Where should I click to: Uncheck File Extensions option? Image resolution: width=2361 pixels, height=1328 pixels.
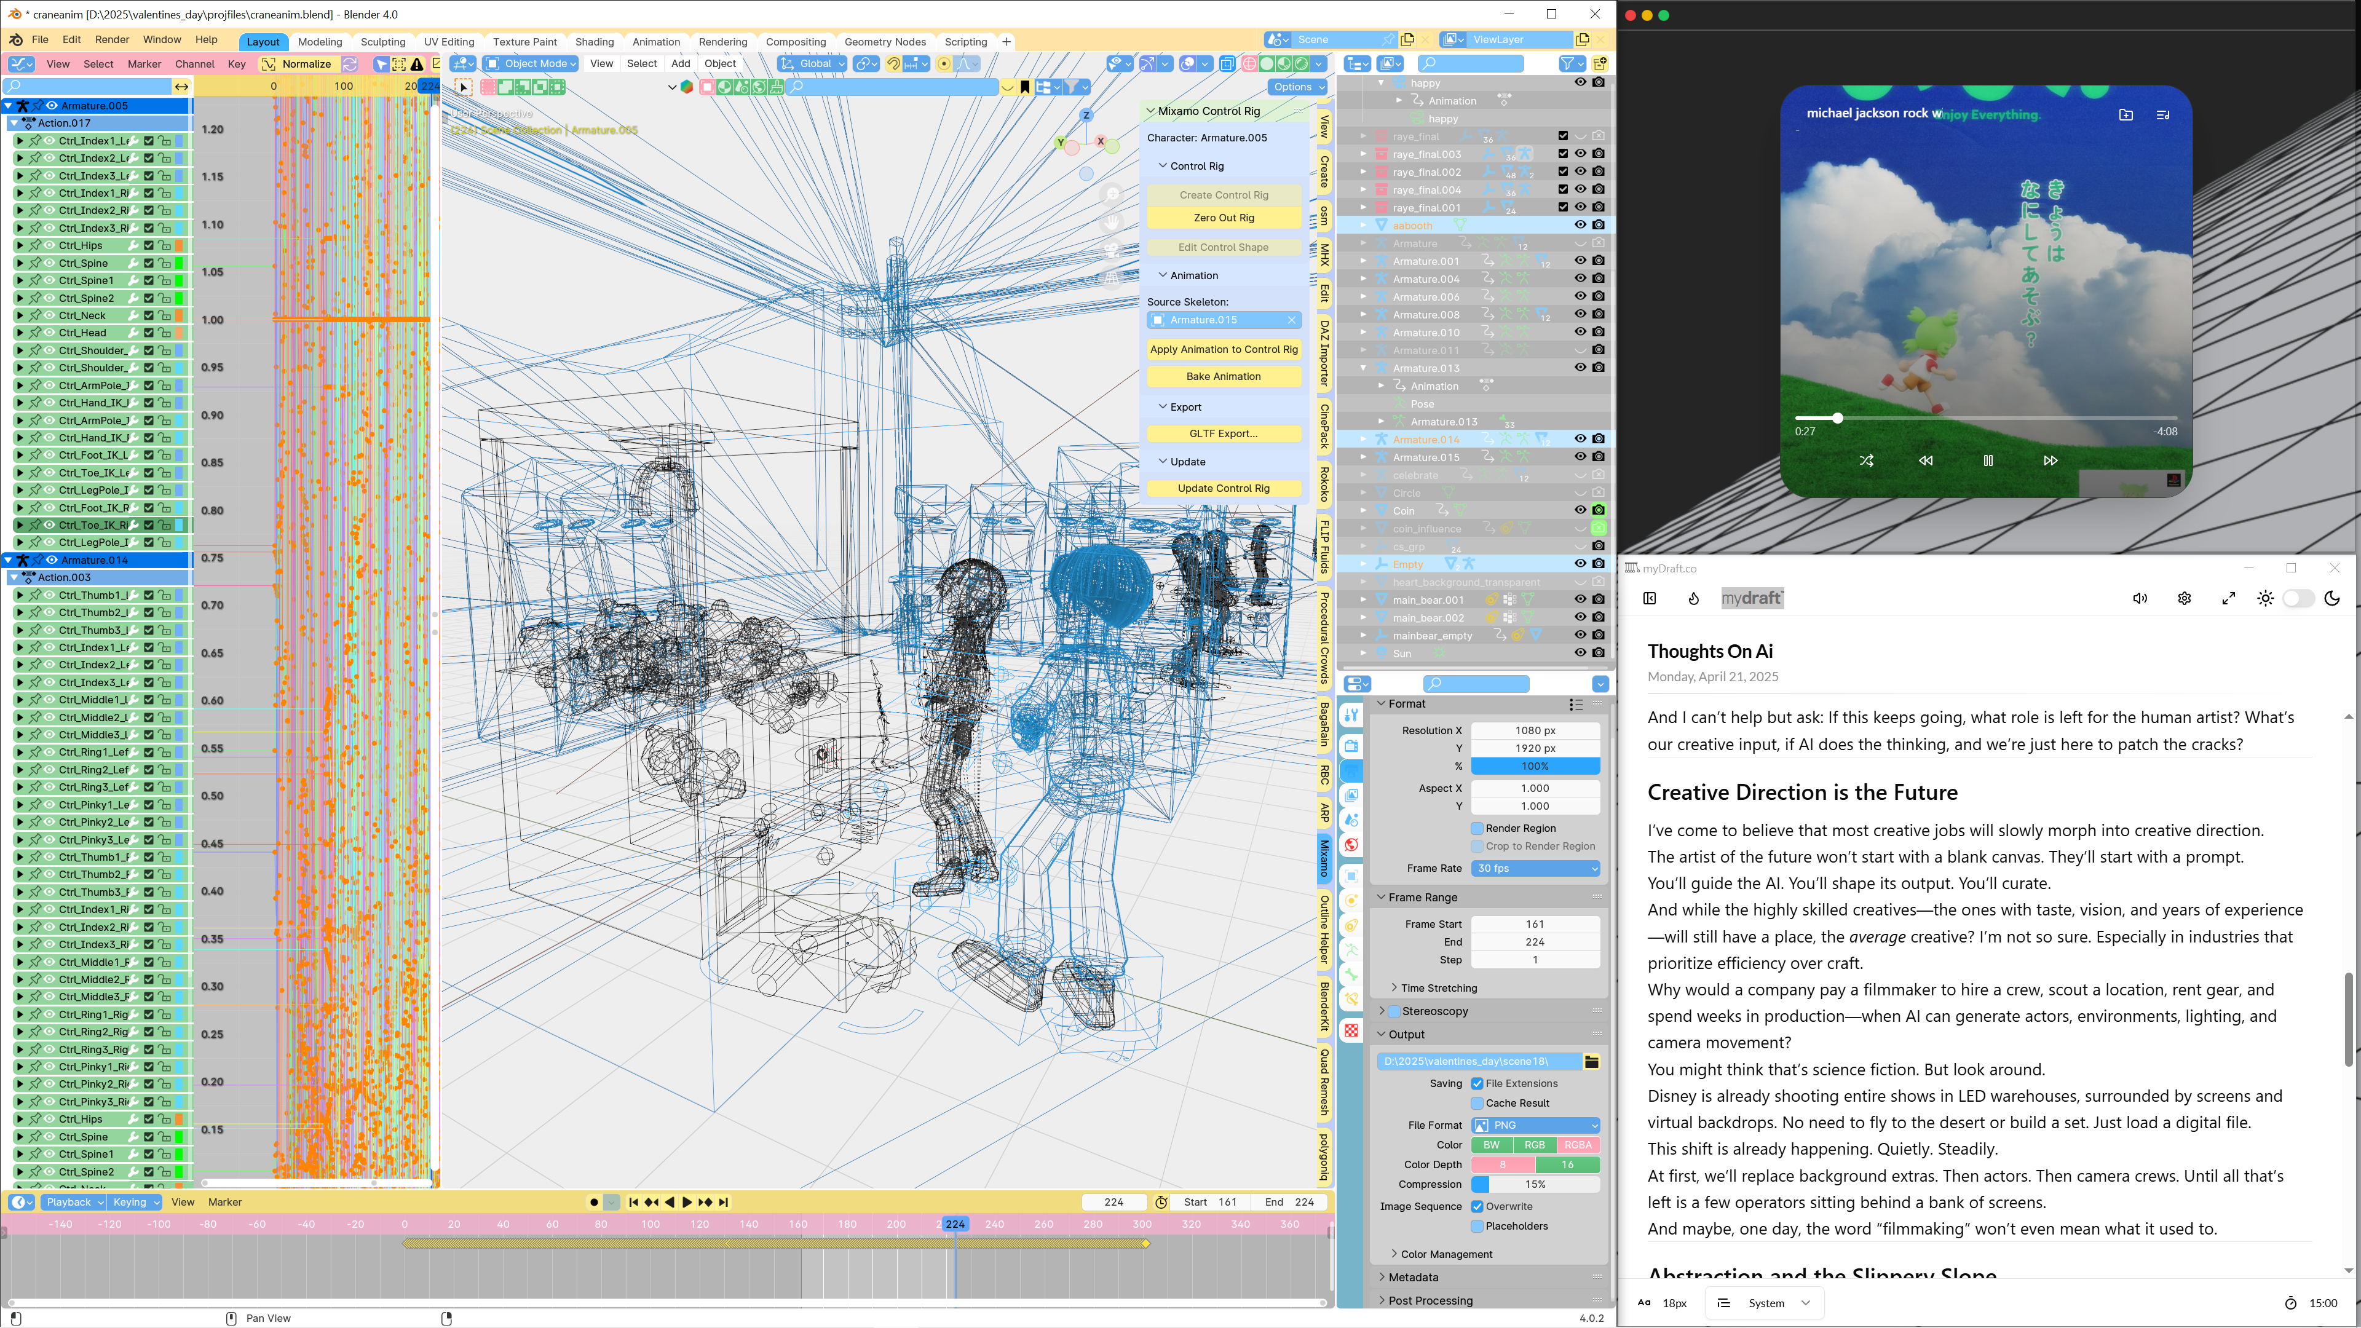(1477, 1083)
